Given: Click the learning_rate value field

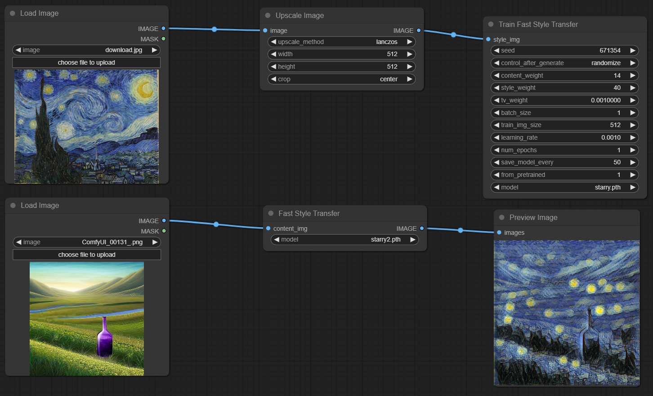Looking at the screenshot, I should (x=564, y=137).
